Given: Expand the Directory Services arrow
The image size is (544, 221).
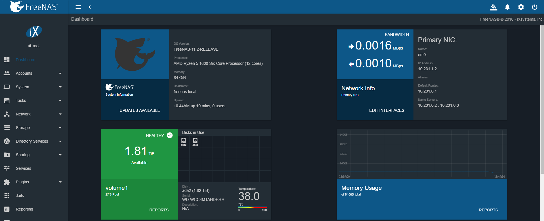Looking at the screenshot, I should tap(60, 141).
